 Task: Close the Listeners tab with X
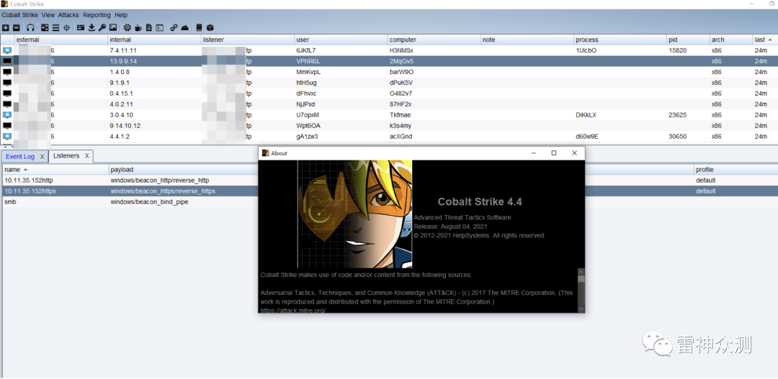point(87,156)
